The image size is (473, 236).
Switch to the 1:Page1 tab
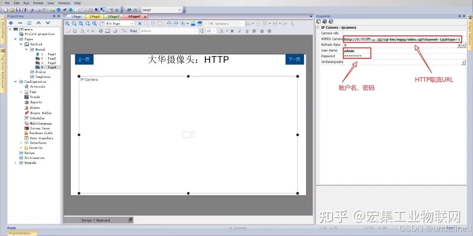pos(76,17)
